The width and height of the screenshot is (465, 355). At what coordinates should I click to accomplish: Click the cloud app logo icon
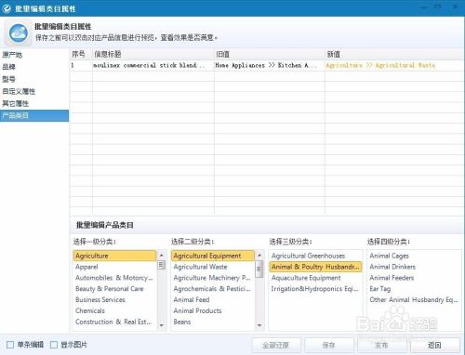click(19, 33)
